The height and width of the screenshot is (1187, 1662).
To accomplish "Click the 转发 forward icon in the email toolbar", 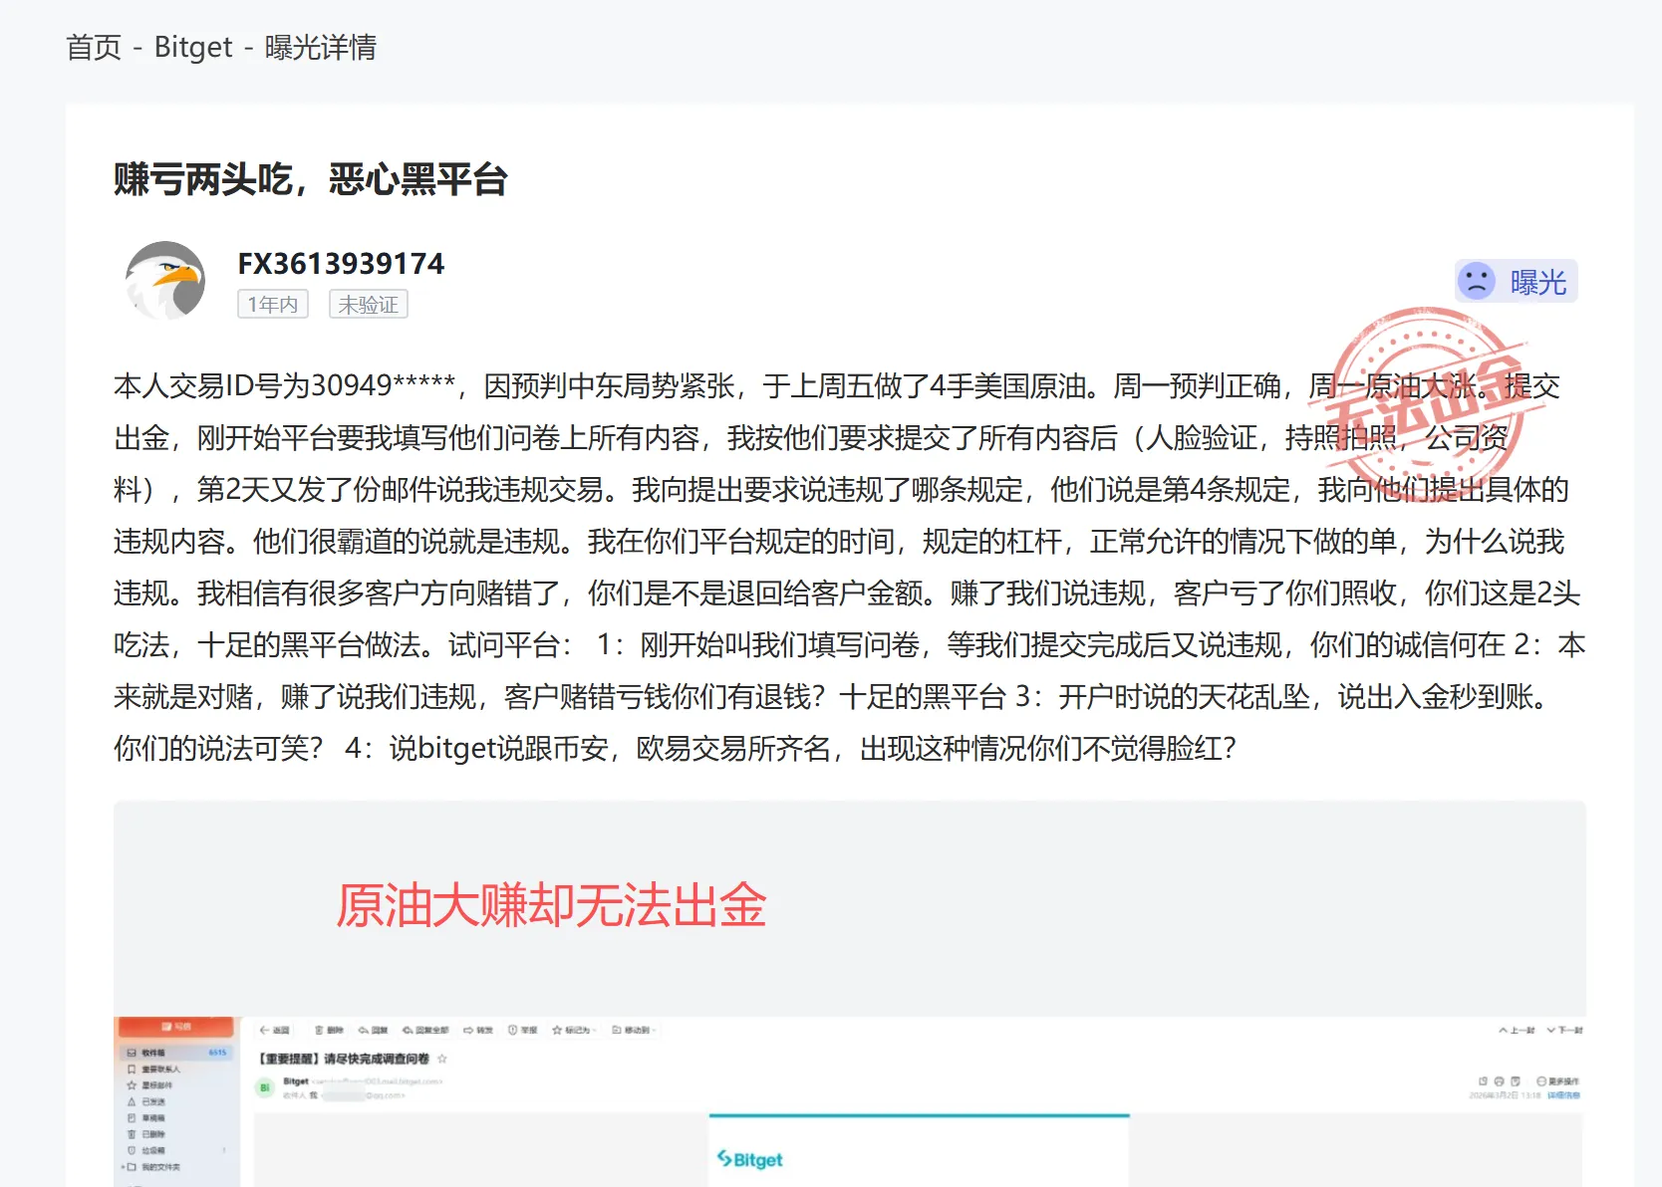I will [468, 1030].
